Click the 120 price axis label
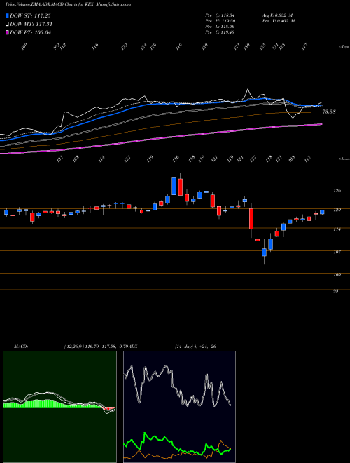350x463 pixels. click(337, 210)
